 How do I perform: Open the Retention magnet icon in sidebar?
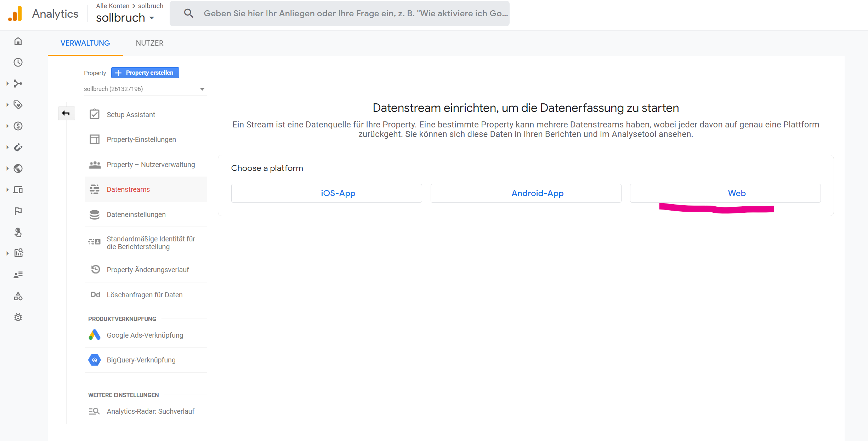click(x=18, y=147)
